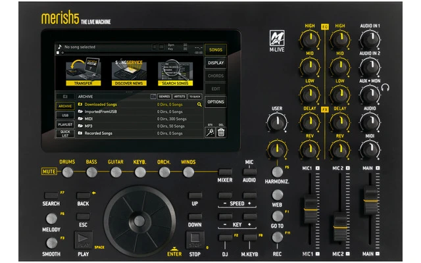
Task: Click the AUX • MON knob
Action: click(x=370, y=95)
